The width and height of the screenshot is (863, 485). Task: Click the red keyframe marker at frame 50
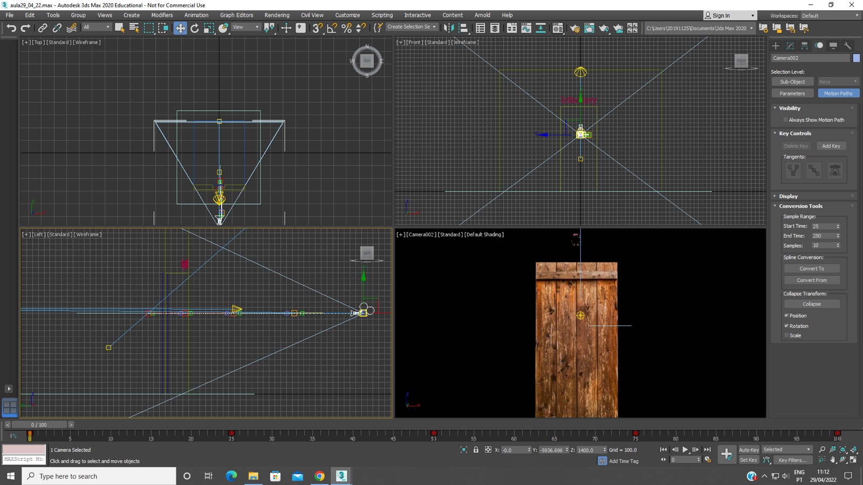point(433,433)
